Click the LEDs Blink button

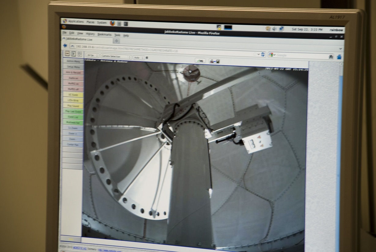73,100
